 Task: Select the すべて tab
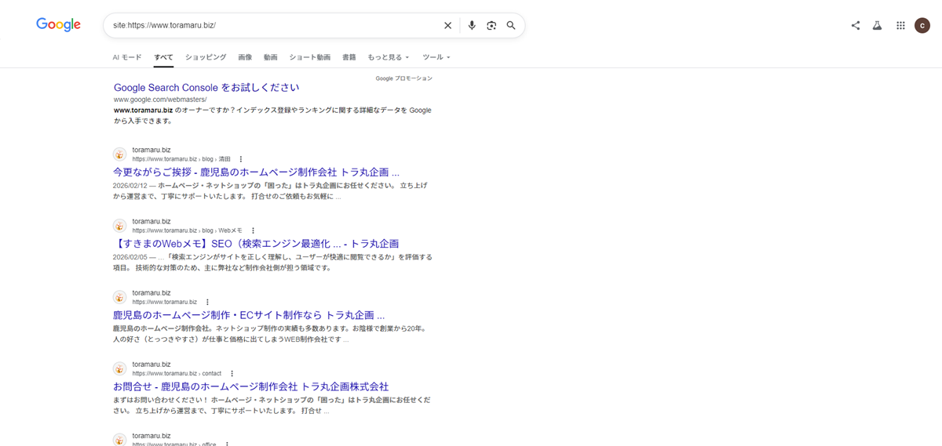pyautogui.click(x=164, y=57)
